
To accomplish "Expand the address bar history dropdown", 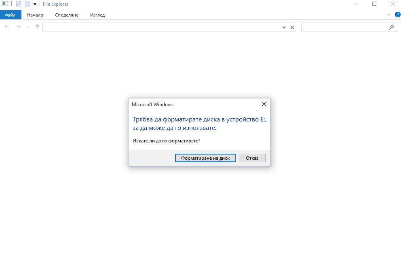I will (x=284, y=27).
